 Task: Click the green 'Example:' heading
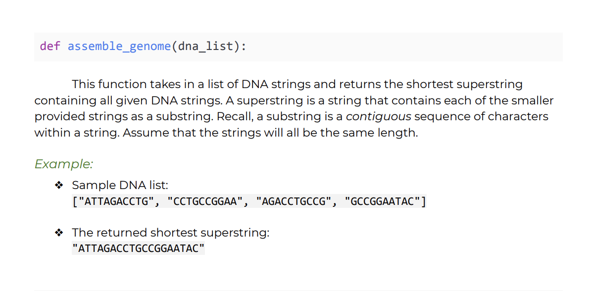63,164
